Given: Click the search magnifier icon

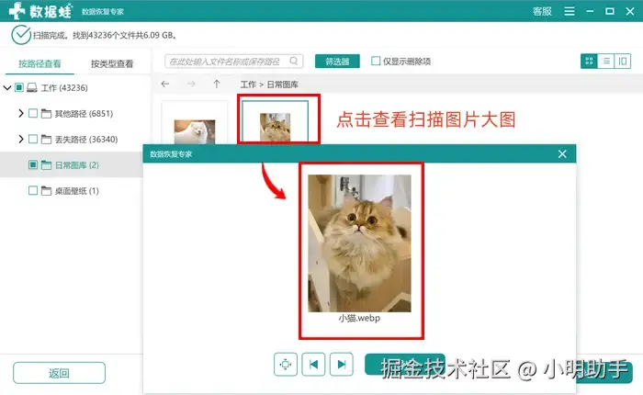Looking at the screenshot, I should [x=294, y=62].
